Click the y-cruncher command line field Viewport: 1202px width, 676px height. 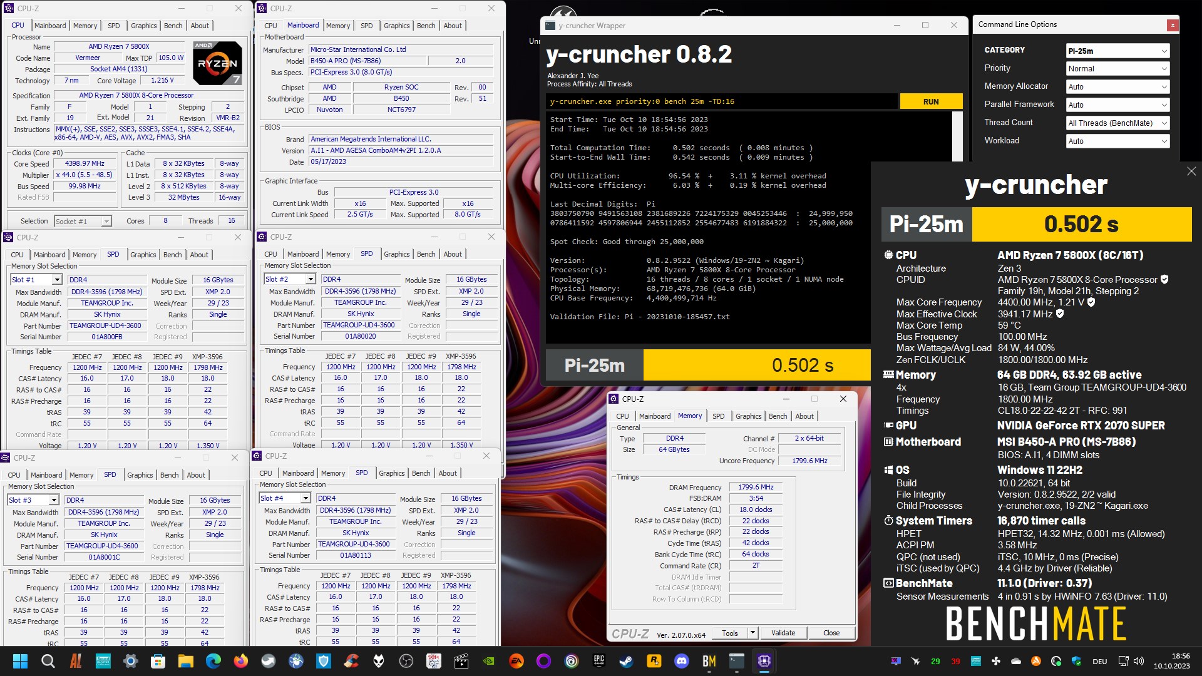pyautogui.click(x=722, y=101)
